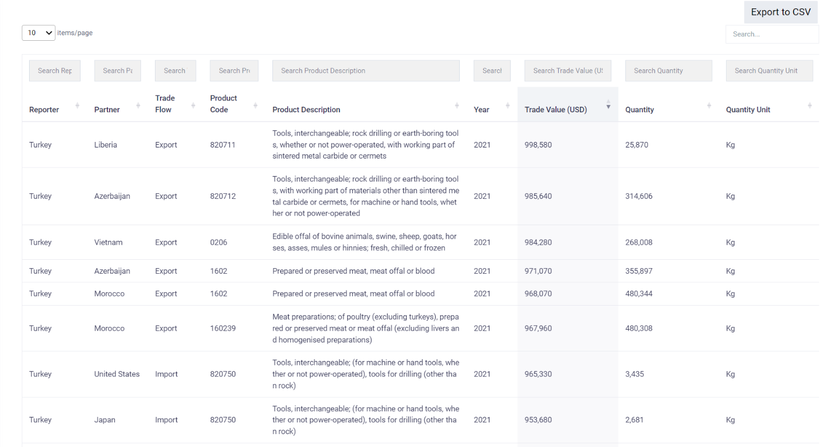839x447 pixels.
Task: Select trade value 984,280 cell
Action: 538,242
